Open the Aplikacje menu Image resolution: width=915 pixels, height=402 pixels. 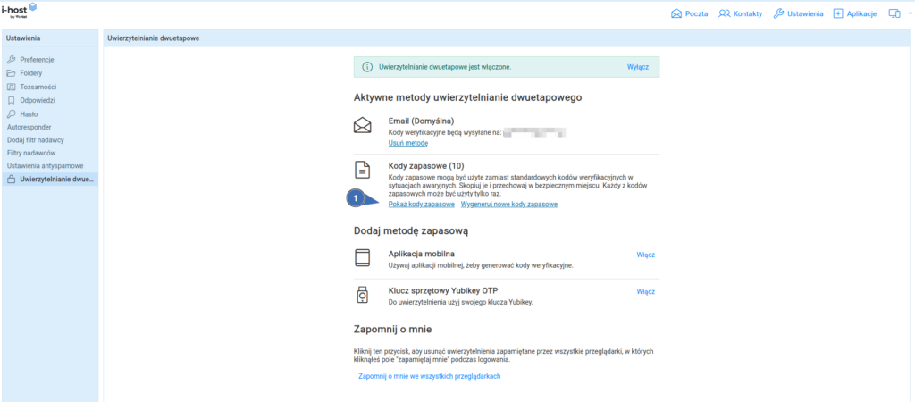pos(856,14)
